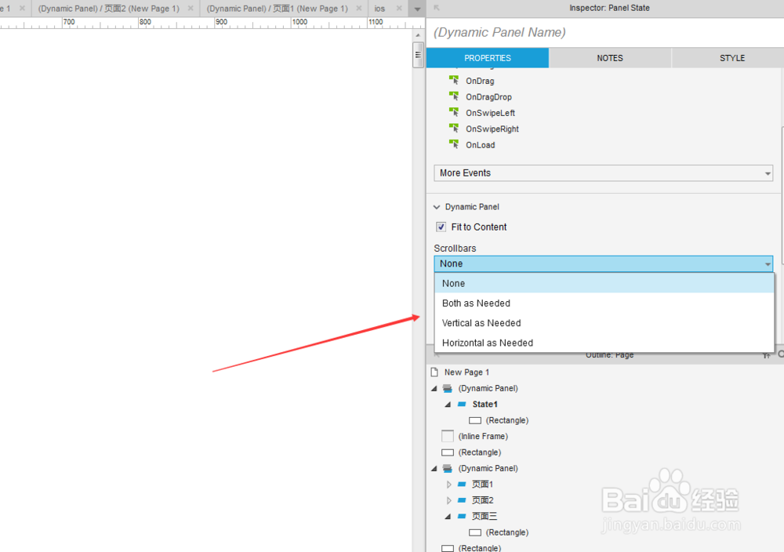Expand the 页面2 tree node

coord(448,500)
